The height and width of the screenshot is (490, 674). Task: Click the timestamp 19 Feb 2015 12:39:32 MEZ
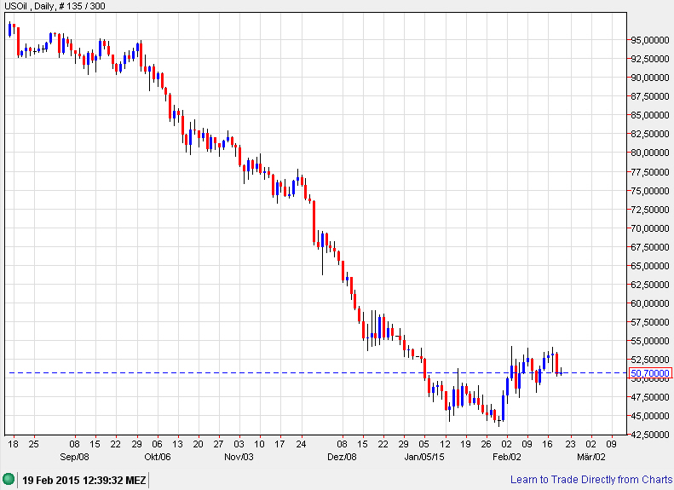(x=84, y=480)
